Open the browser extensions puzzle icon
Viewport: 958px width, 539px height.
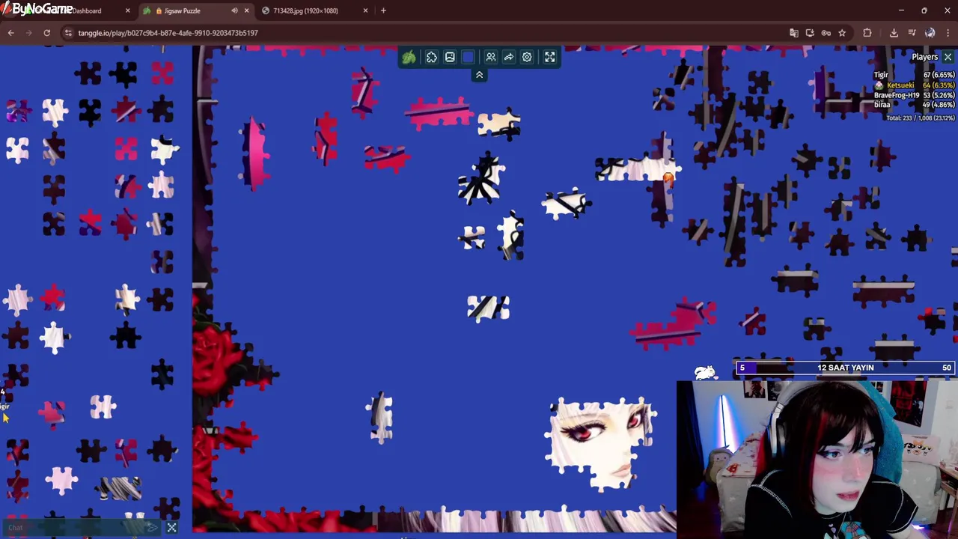click(x=867, y=33)
